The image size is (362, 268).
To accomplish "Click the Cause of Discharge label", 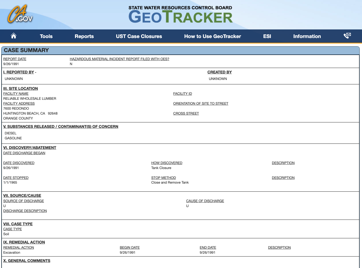I will point(205,201).
